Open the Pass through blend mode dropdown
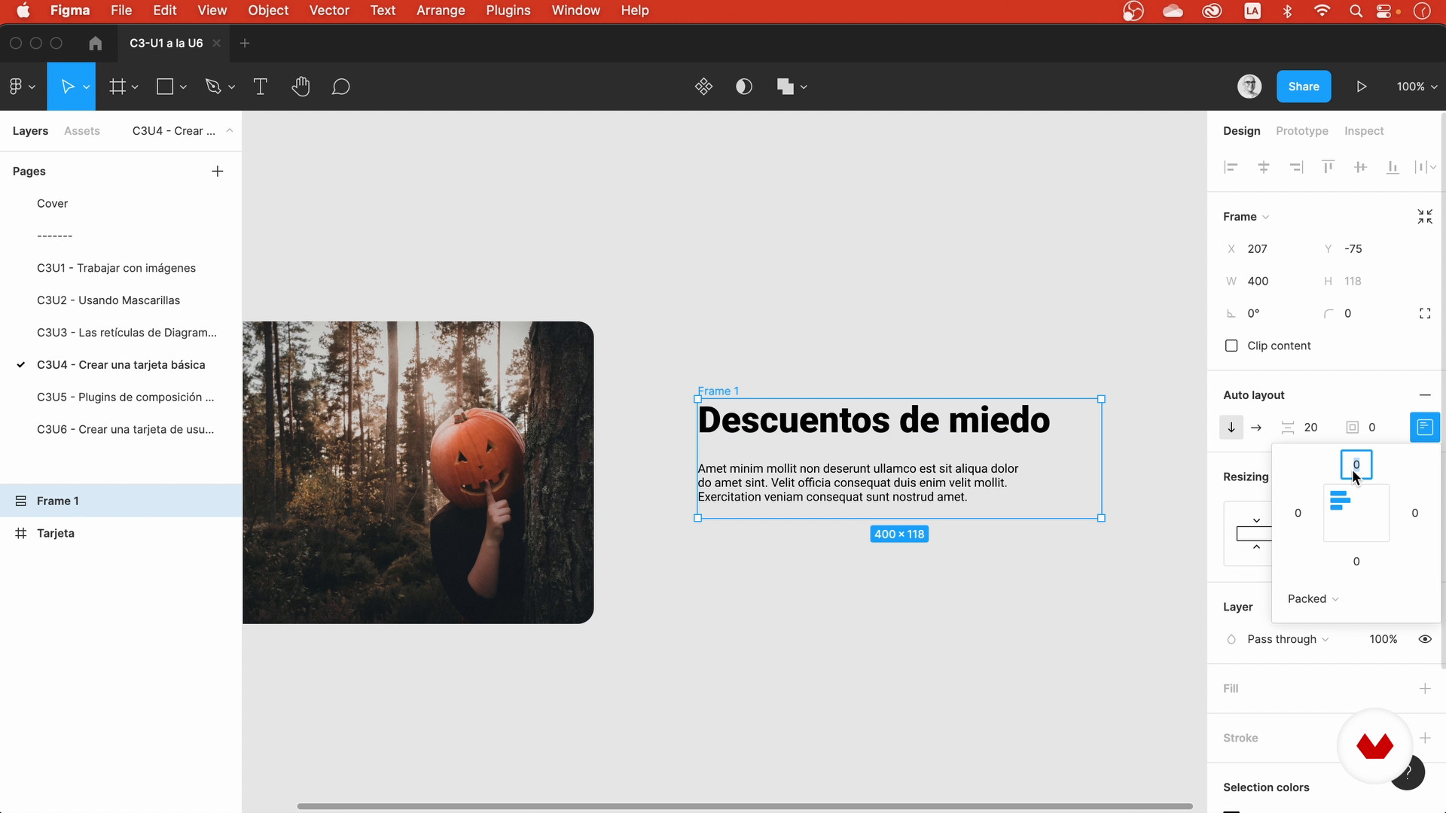The height and width of the screenshot is (813, 1446). [1288, 639]
